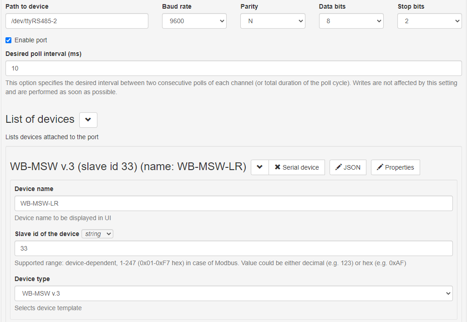Click the Device name text field
Viewport: 467px width, 322px height.
pyautogui.click(x=233, y=203)
